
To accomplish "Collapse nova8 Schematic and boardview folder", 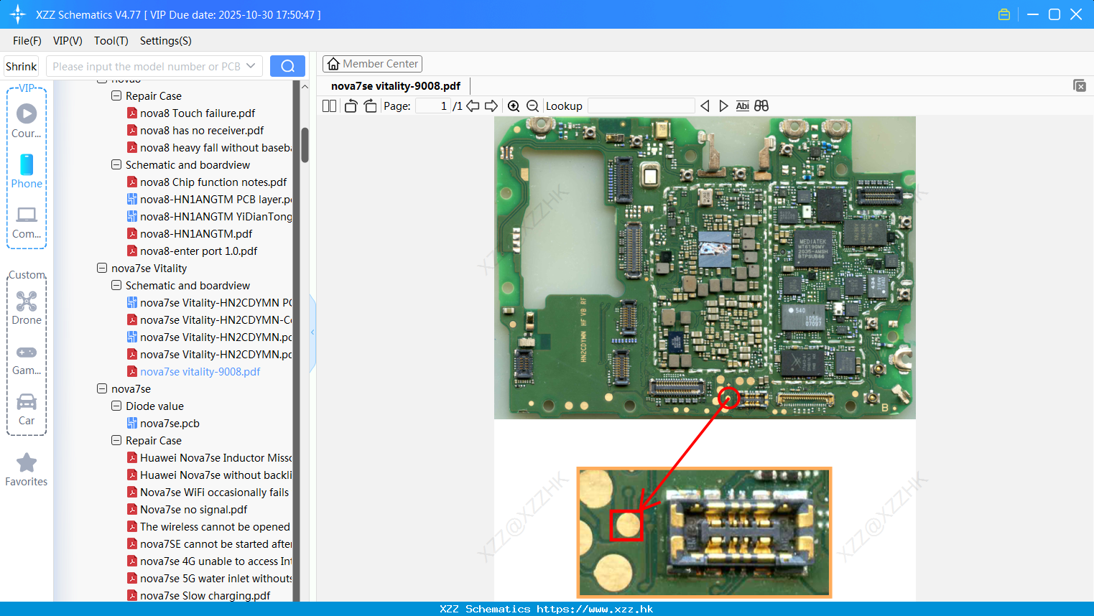I will coord(116,164).
